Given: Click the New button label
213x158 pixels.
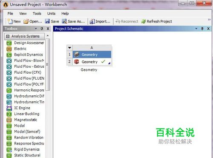Looking at the screenshot, I should [x=17, y=22].
